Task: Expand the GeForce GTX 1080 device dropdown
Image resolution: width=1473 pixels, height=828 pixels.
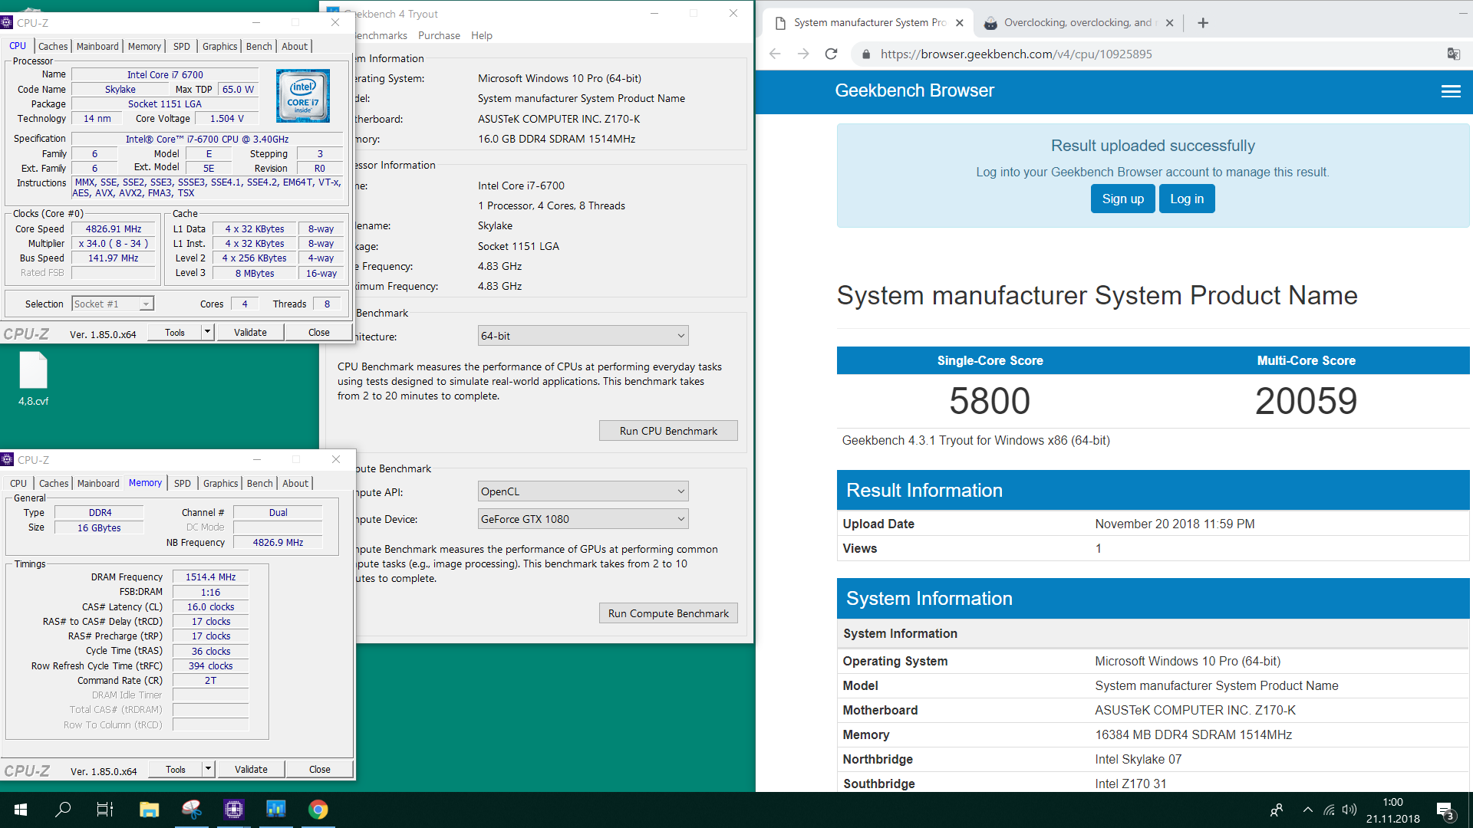Action: coord(680,519)
